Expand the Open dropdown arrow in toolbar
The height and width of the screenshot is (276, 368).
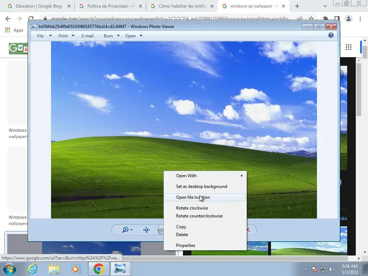click(x=141, y=36)
